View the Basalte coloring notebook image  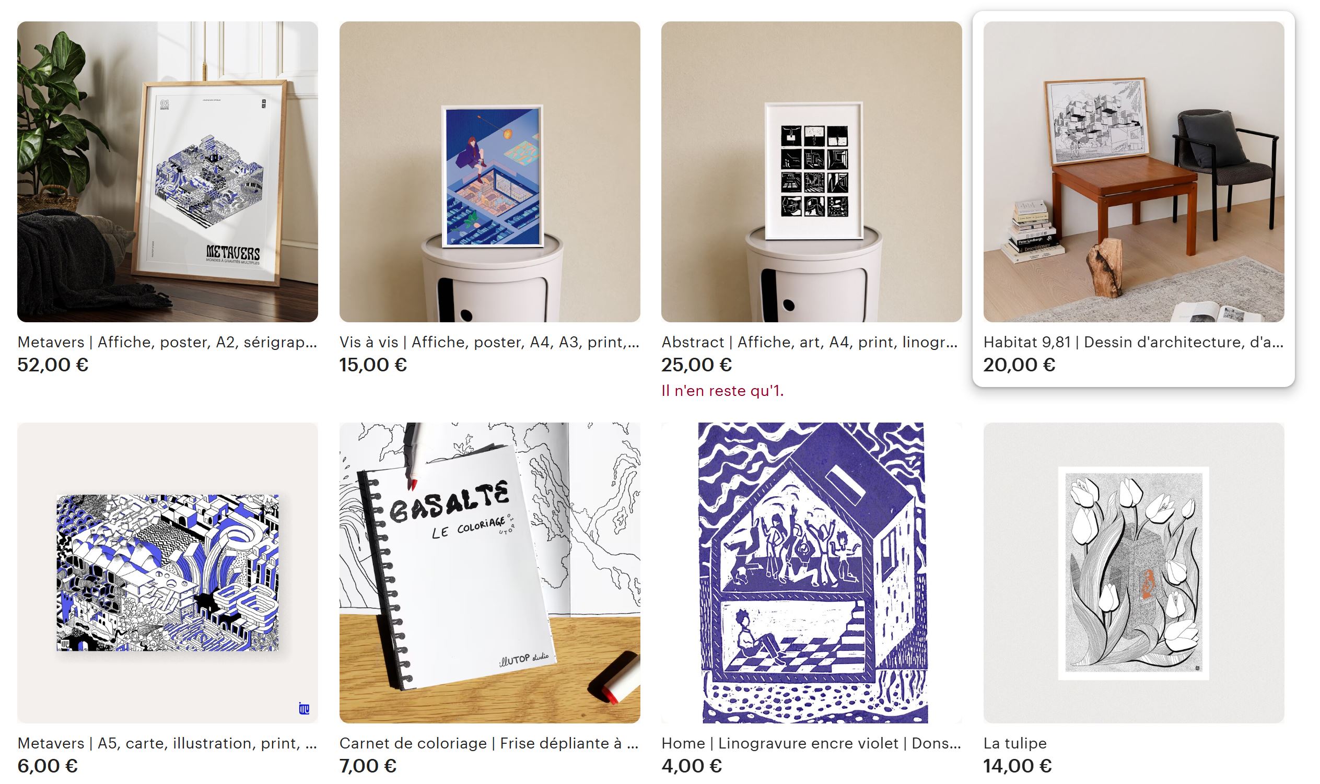pos(489,572)
